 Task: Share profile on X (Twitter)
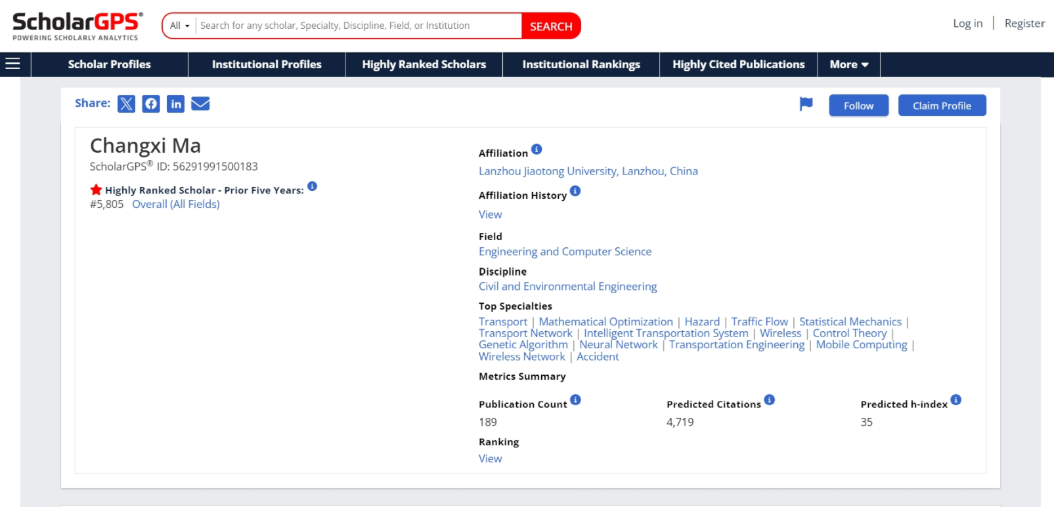[x=126, y=104]
